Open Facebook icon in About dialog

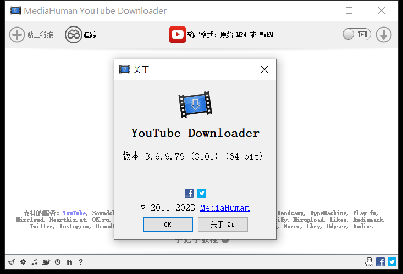pyautogui.click(x=189, y=193)
